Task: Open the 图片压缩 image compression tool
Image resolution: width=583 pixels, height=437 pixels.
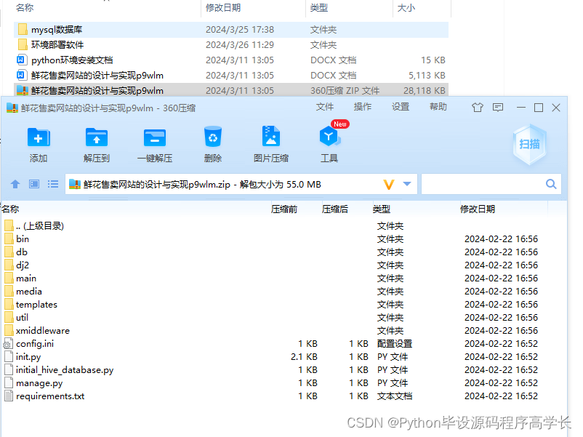Action: [271, 136]
